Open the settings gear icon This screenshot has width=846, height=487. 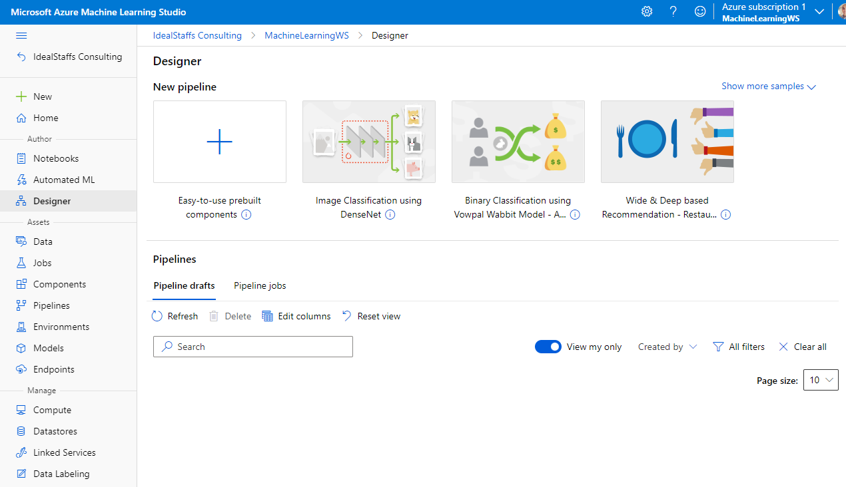646,12
